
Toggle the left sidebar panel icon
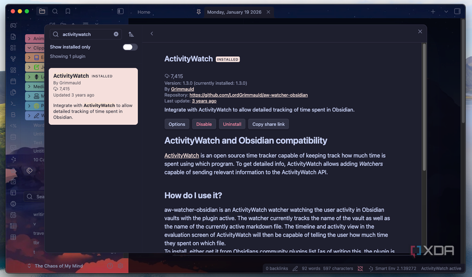pyautogui.click(x=120, y=11)
